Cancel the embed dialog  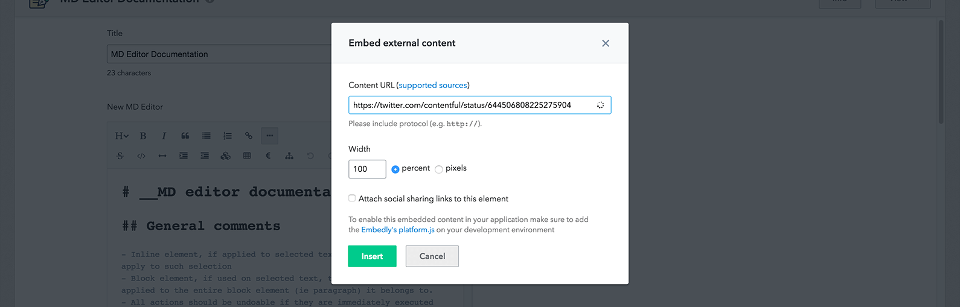tap(432, 256)
